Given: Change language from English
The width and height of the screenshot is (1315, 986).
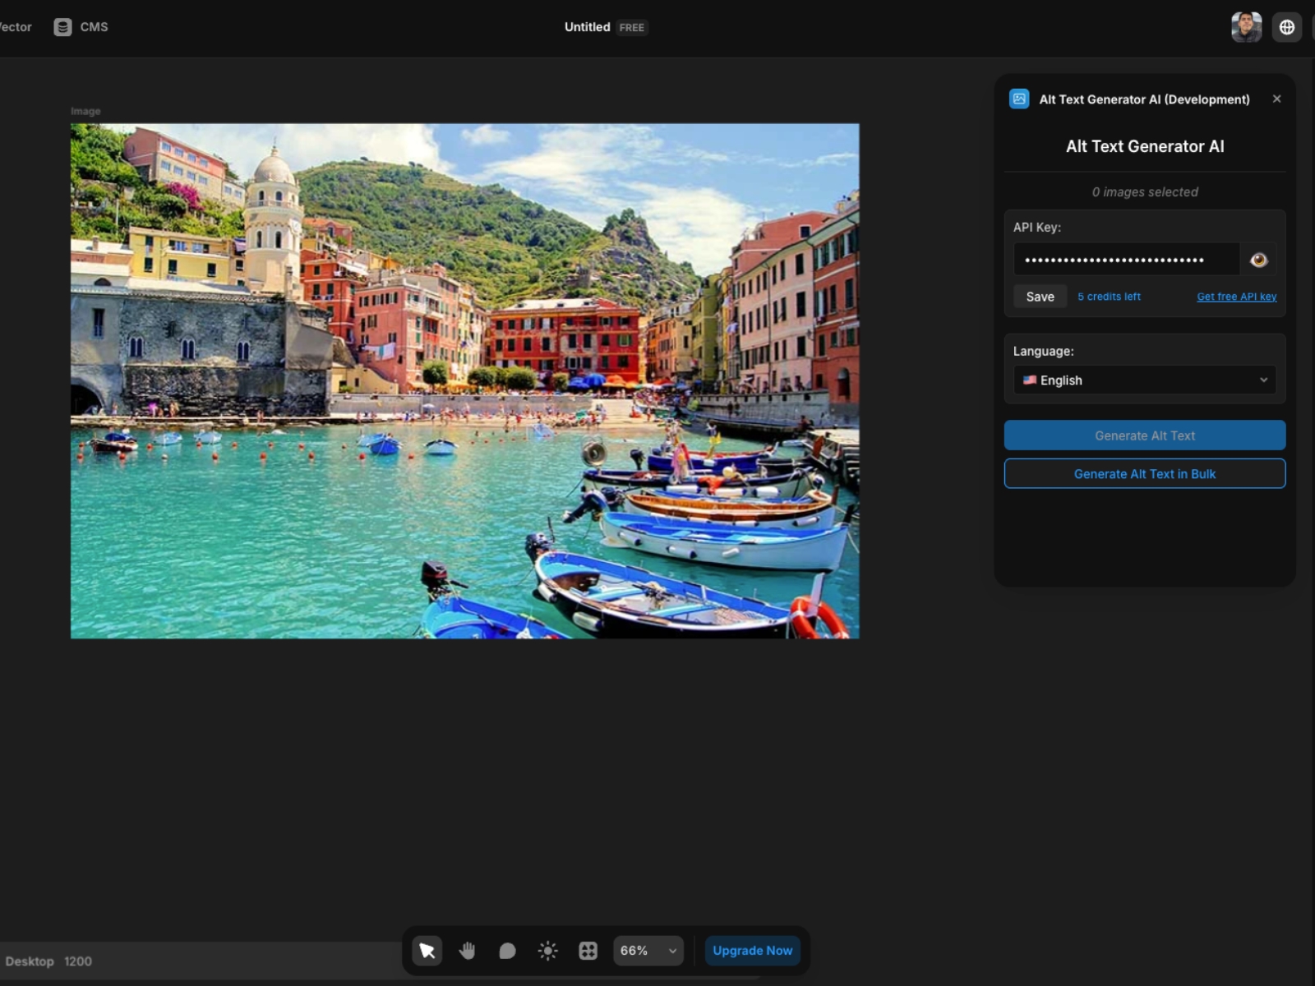Looking at the screenshot, I should 1144,380.
